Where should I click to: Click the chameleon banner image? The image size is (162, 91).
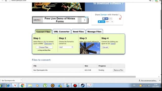click(58, 7)
